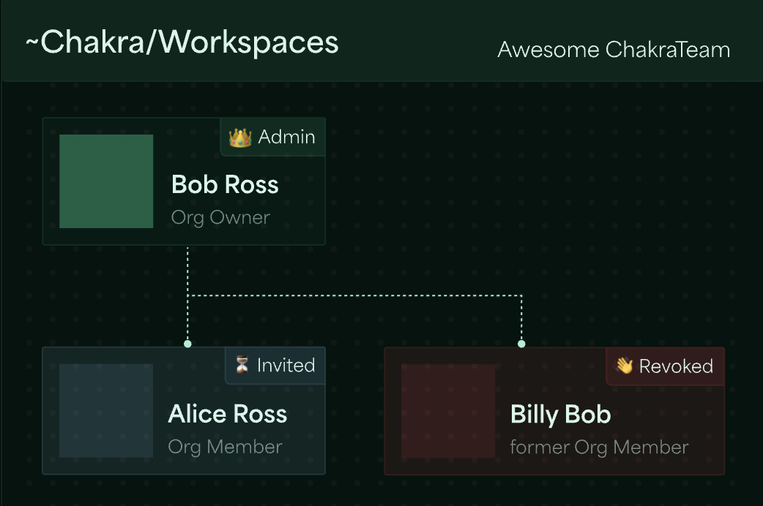Screen dimensions: 763x506
Task: Select the Alice Ross name text
Action: coord(227,414)
